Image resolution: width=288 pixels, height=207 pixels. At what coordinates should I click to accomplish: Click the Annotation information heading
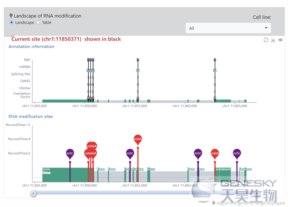click(x=31, y=47)
